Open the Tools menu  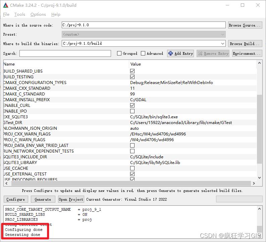pyautogui.click(x=20, y=14)
